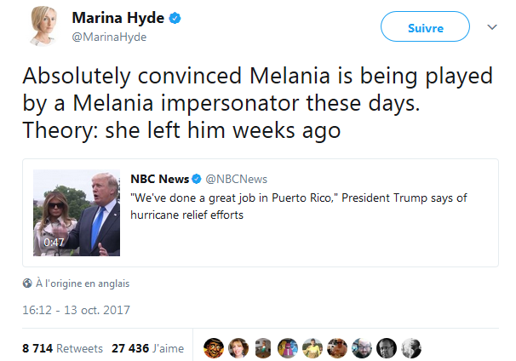Click the @MarinaHyde handle
Image resolution: width=516 pixels, height=361 pixels.
point(108,36)
